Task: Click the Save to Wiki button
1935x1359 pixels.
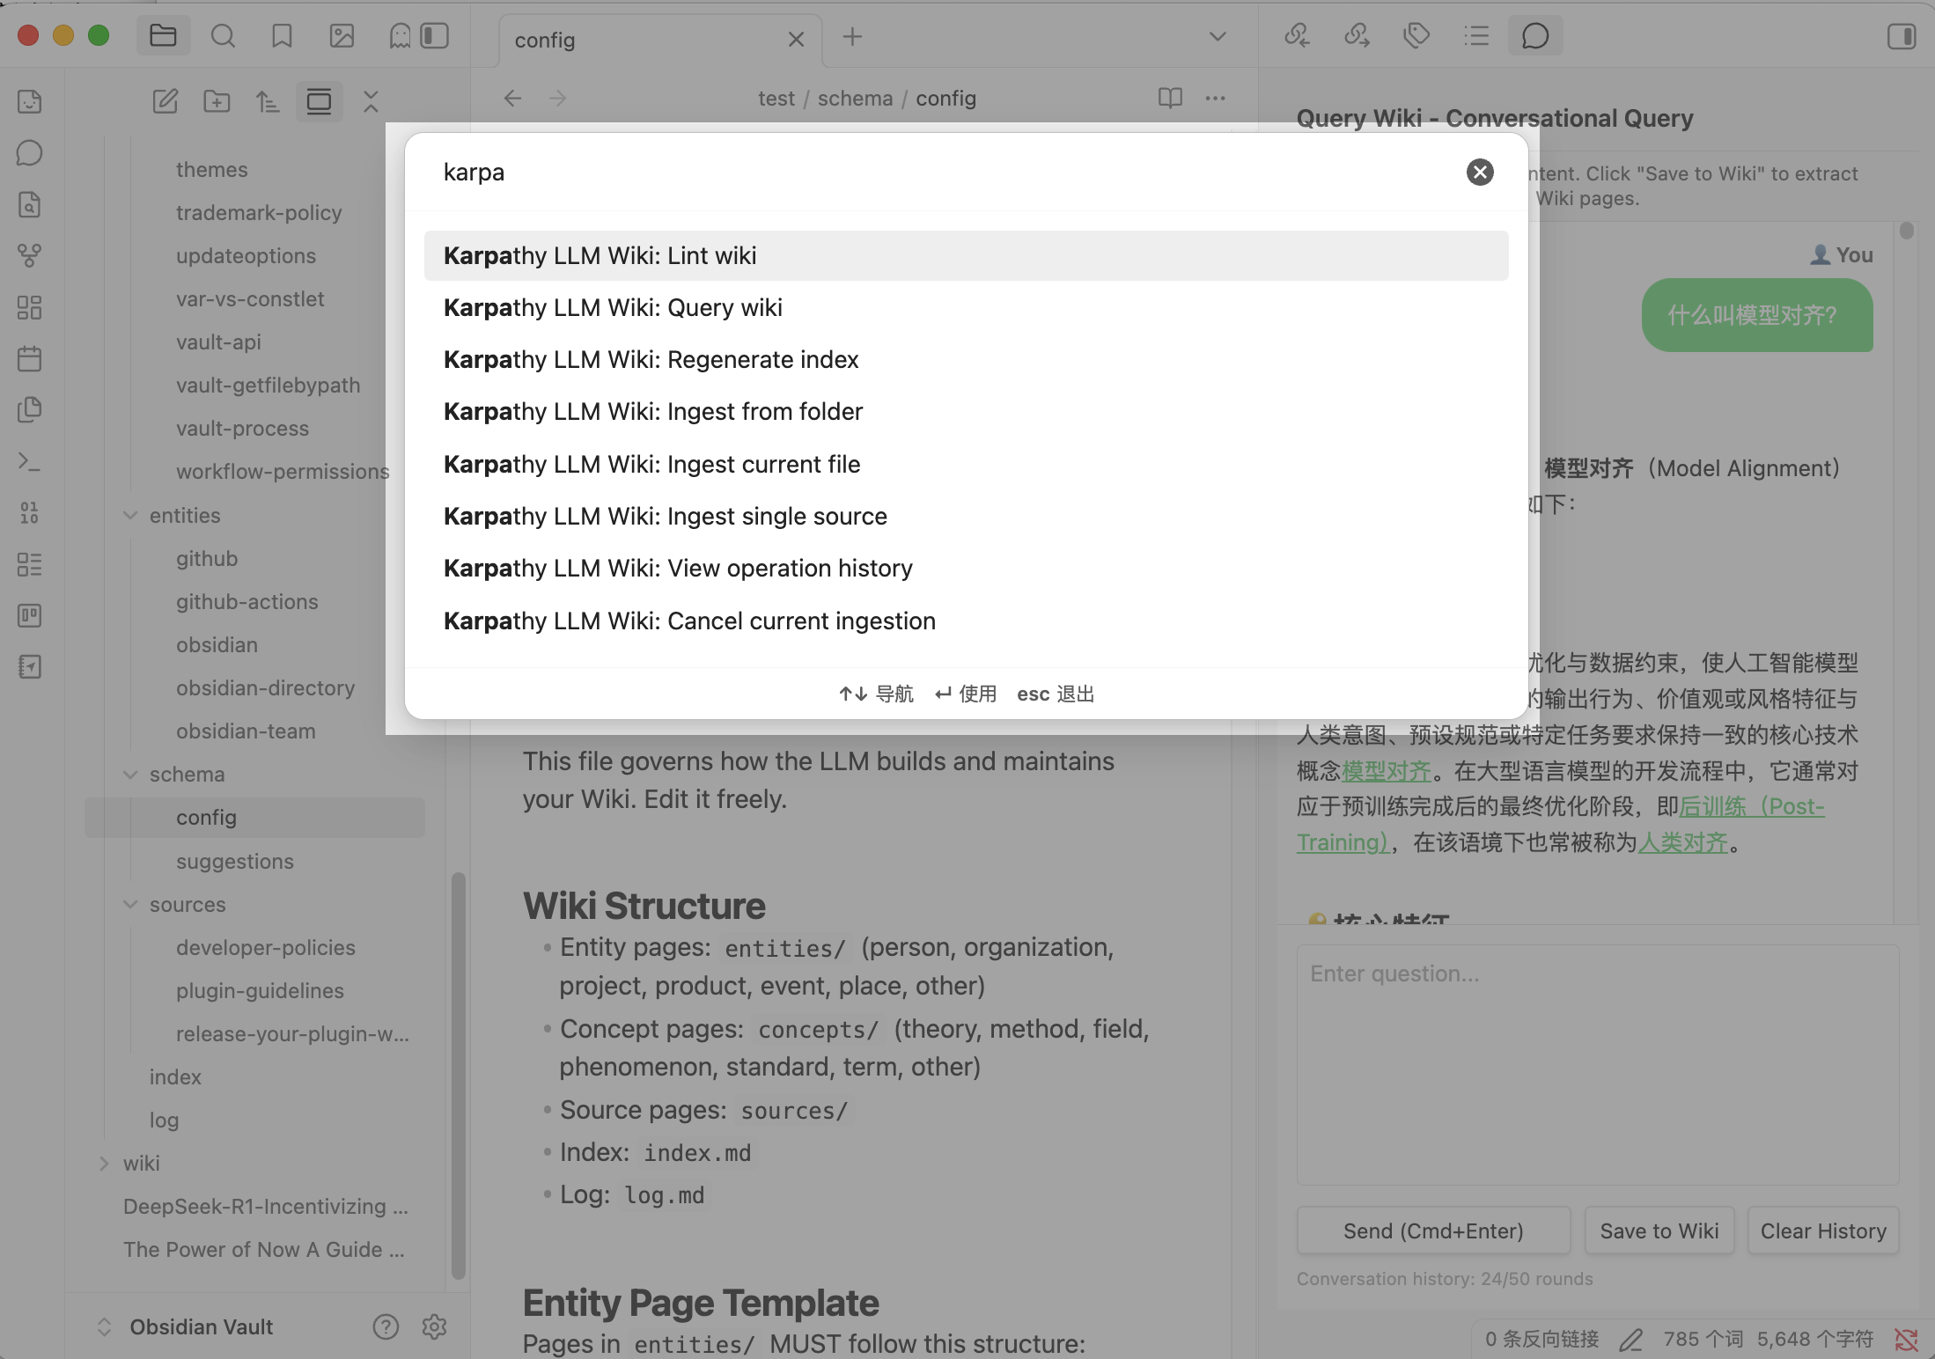Action: pos(1659,1230)
